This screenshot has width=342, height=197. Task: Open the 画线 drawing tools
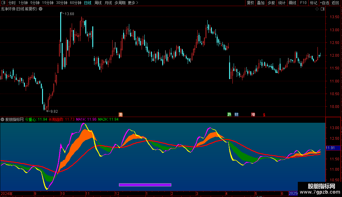(292, 3)
